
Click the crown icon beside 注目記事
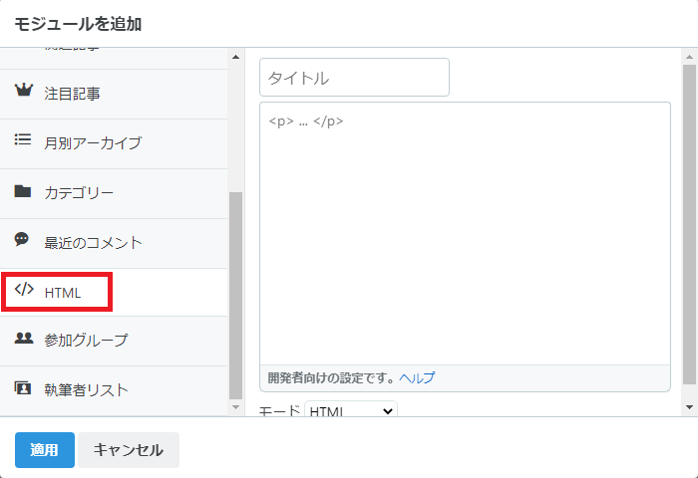[24, 90]
